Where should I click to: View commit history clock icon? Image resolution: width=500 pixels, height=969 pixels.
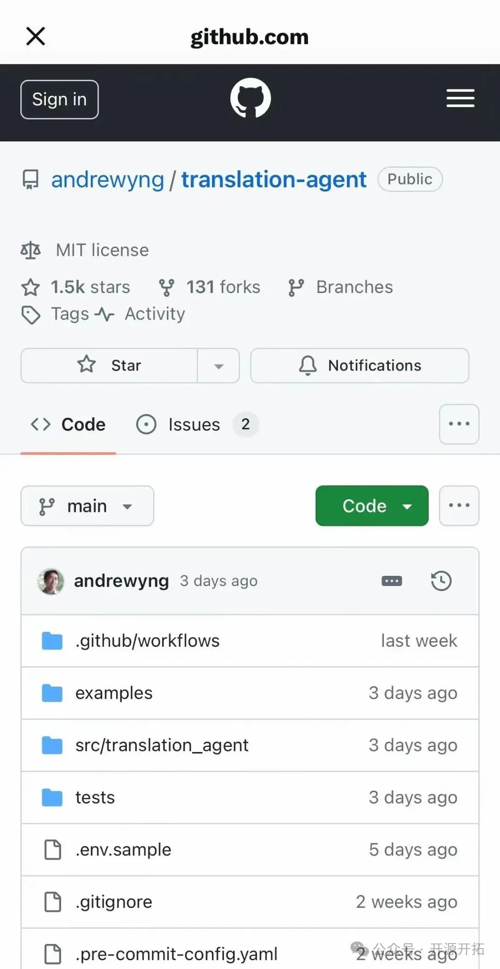pos(441,581)
